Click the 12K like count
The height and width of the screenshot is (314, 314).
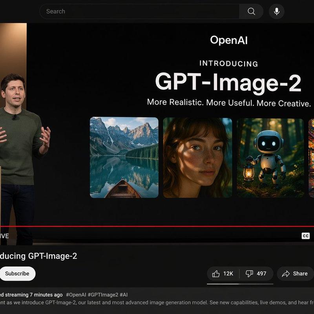pyautogui.click(x=228, y=274)
